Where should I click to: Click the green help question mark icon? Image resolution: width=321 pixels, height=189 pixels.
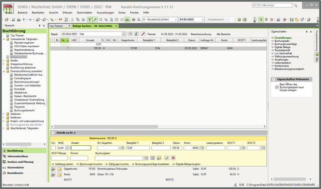pos(239,19)
